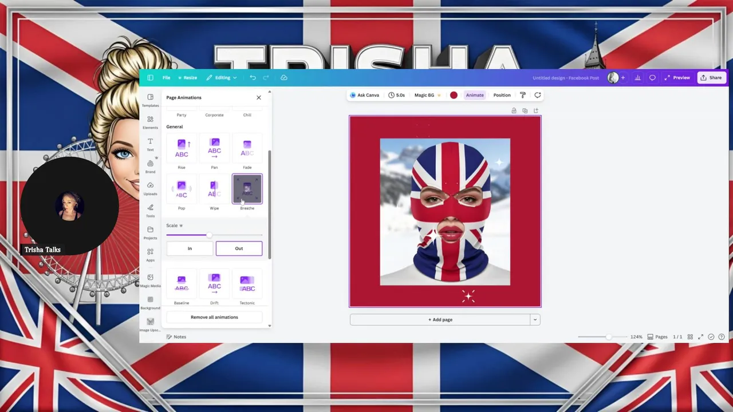Click the Share button

click(711, 78)
